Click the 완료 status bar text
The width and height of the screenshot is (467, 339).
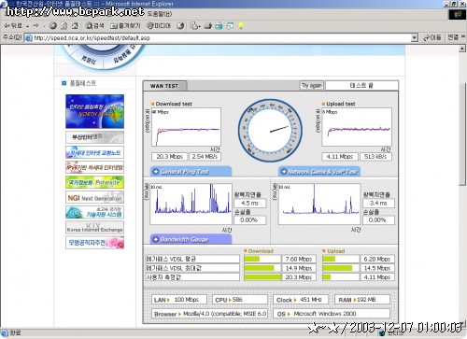point(16,332)
